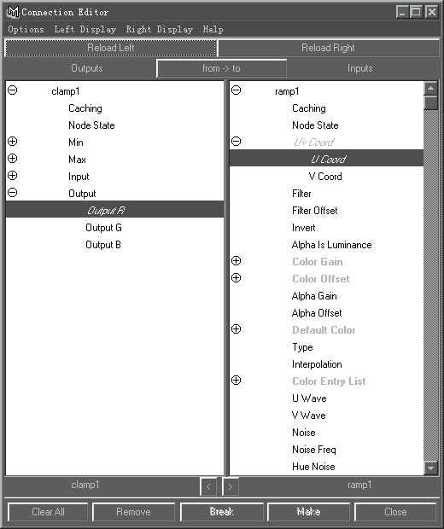Open the Options menu
Screen dimensions: 444x529
[26, 29]
